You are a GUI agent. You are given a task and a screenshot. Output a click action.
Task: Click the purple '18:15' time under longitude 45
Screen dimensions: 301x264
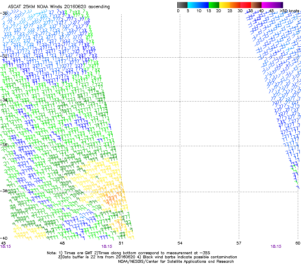[6, 247]
